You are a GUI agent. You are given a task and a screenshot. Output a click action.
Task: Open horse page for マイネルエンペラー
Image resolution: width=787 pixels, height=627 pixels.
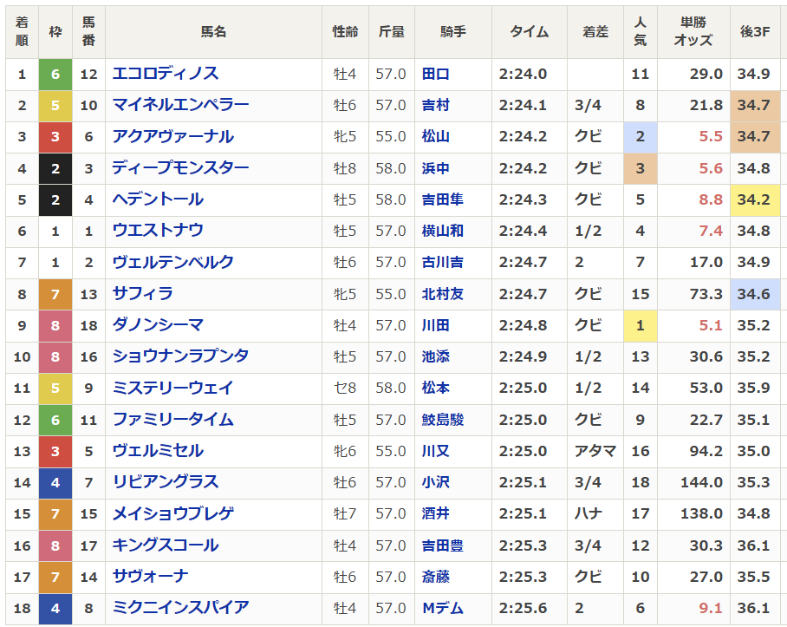click(180, 105)
